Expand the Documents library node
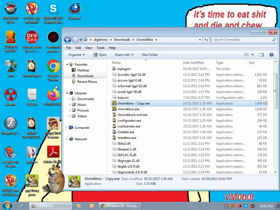This screenshot has width=280, height=210. pos(70,99)
